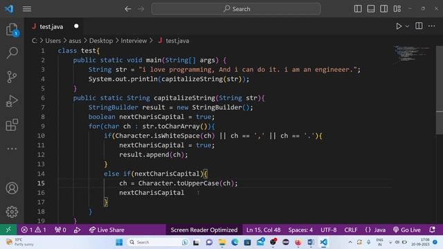Open the Explorer view in activity bar
The image size is (443, 249).
tap(12, 29)
